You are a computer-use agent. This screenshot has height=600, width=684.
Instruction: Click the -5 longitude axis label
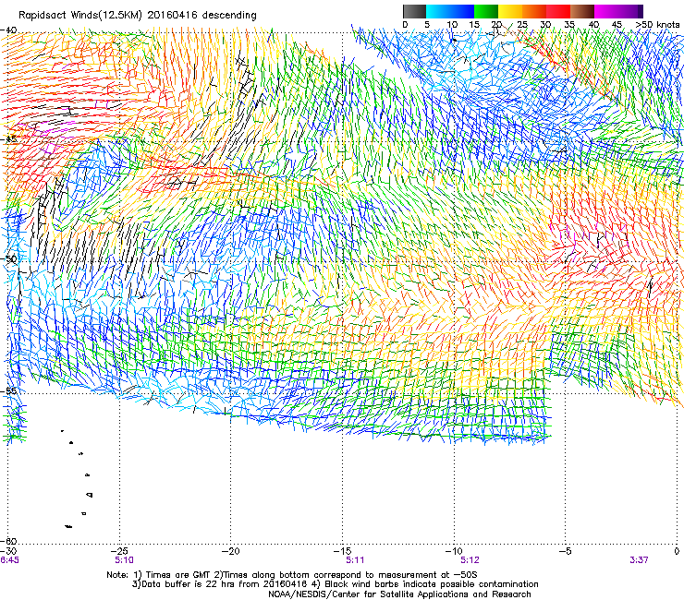tap(565, 551)
